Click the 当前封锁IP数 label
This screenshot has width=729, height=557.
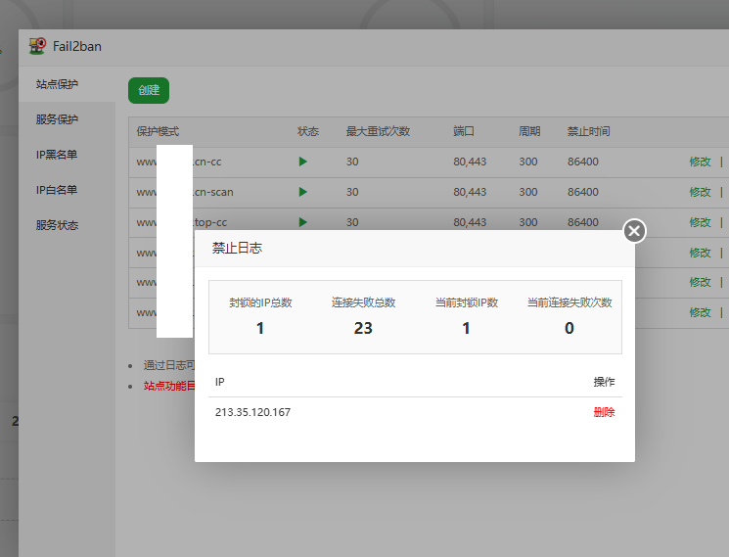point(467,302)
